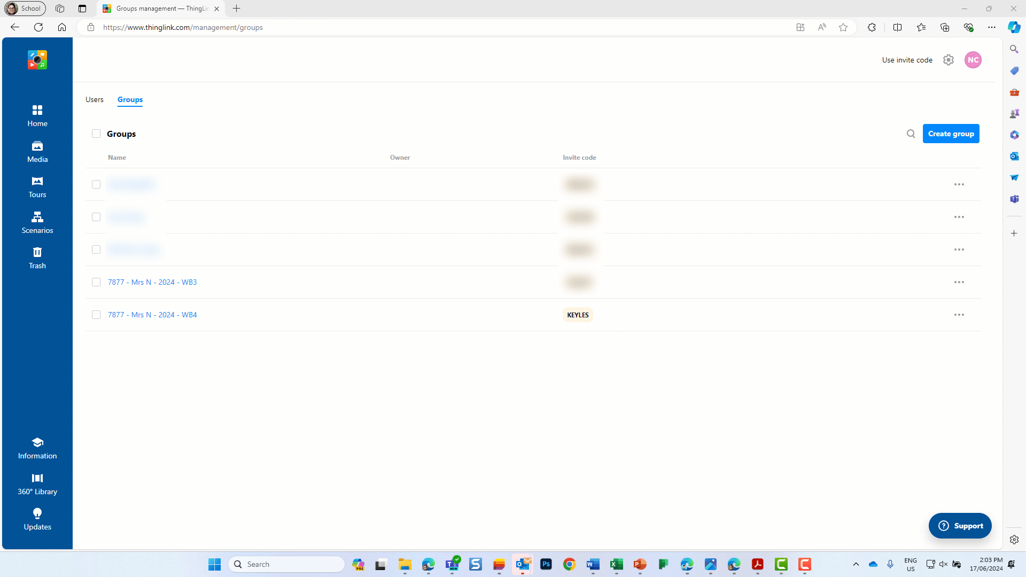This screenshot has width=1026, height=577.
Task: Click the Create group button
Action: (x=951, y=134)
